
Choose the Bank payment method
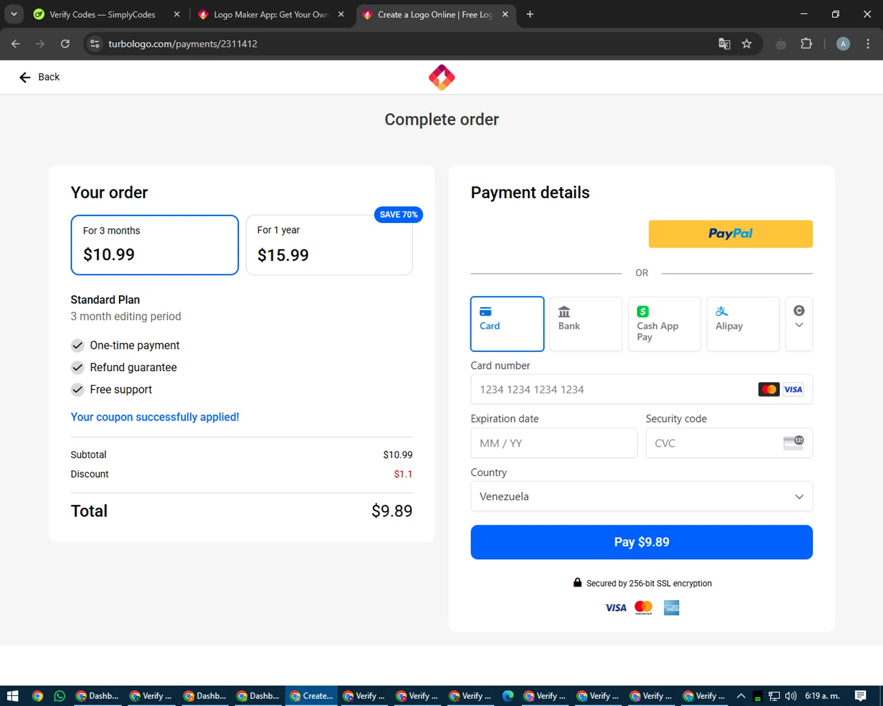point(586,324)
